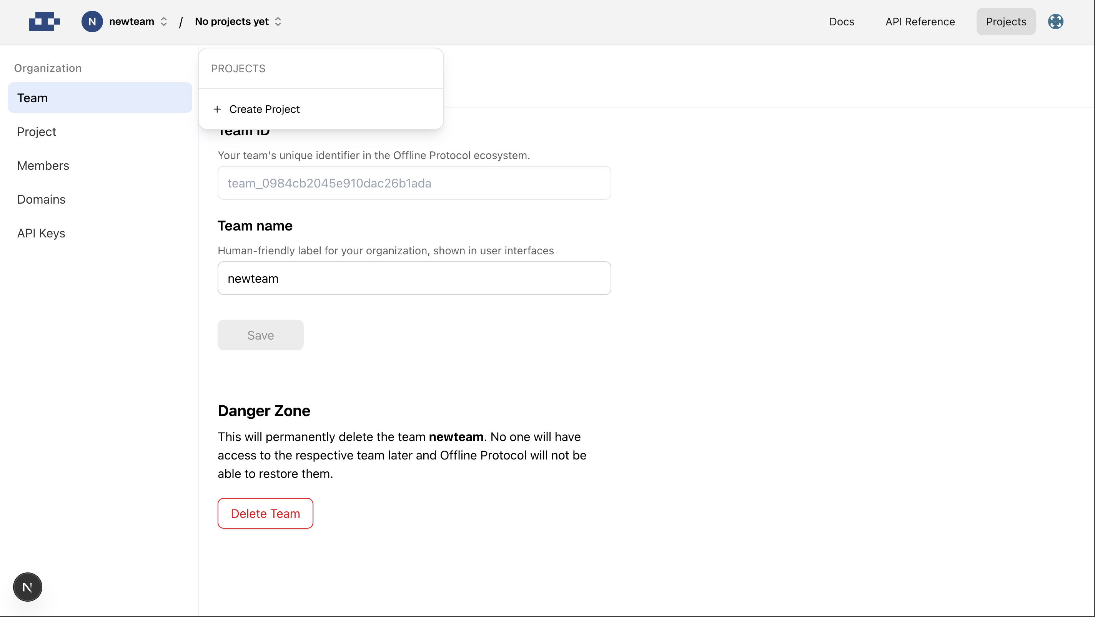This screenshot has height=617, width=1095.
Task: Click the Next.js dev tools badge
Action: [x=28, y=587]
